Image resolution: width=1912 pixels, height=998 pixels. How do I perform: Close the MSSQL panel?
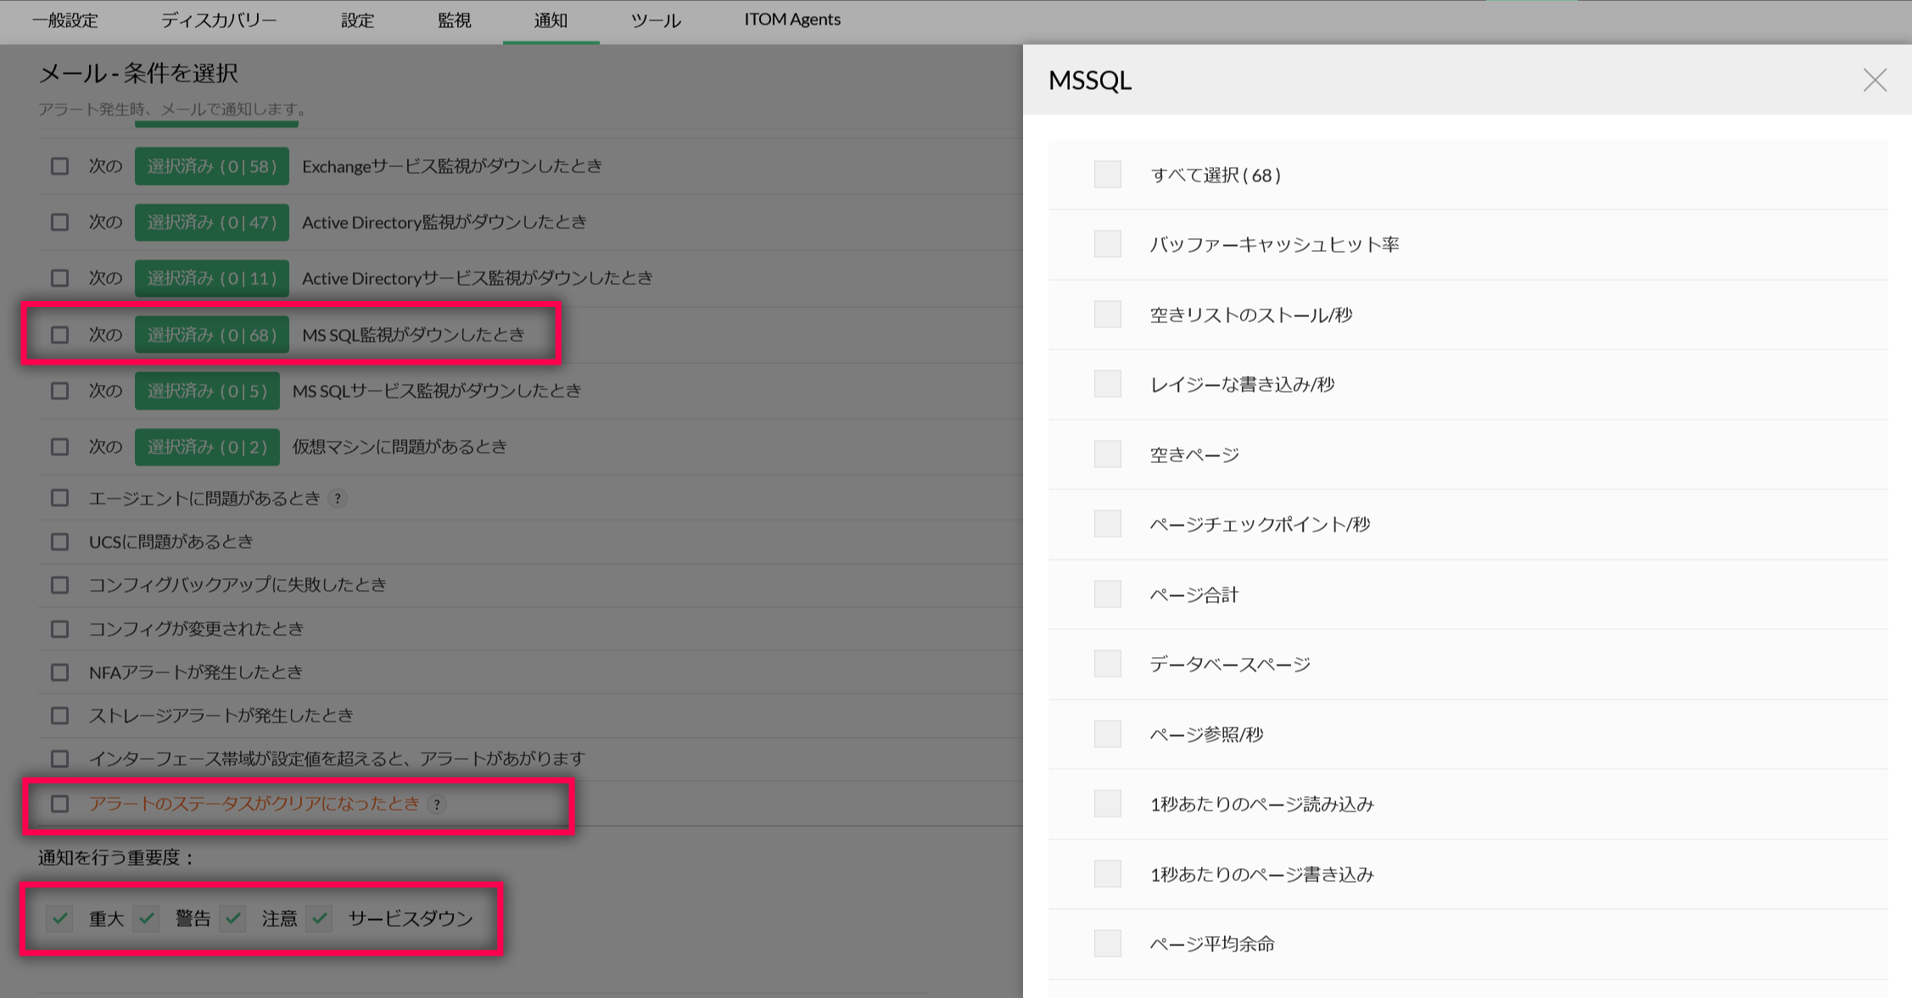pos(1874,81)
